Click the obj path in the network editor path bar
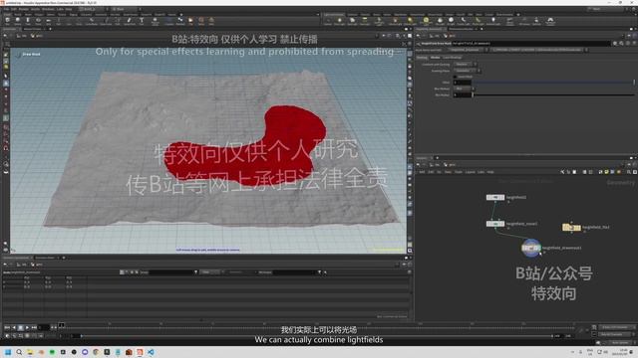Viewport: 638px width, 358px height. (x=435, y=165)
